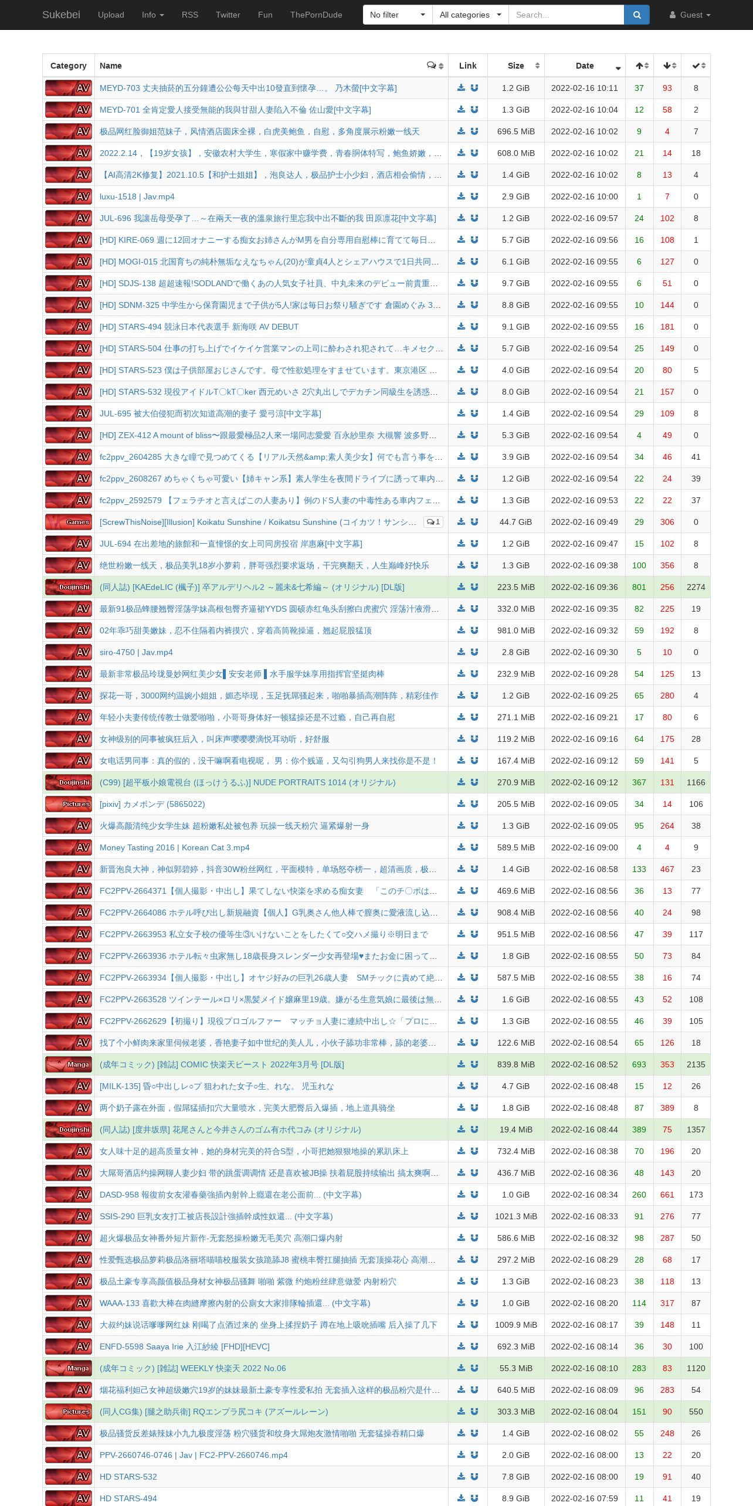The width and height of the screenshot is (753, 1506).
Task: Open magnet link for [pixiv] 5865022 row
Action: 474,804
